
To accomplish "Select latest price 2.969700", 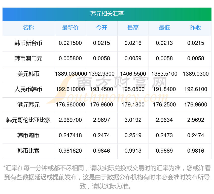I will coord(70,120).
